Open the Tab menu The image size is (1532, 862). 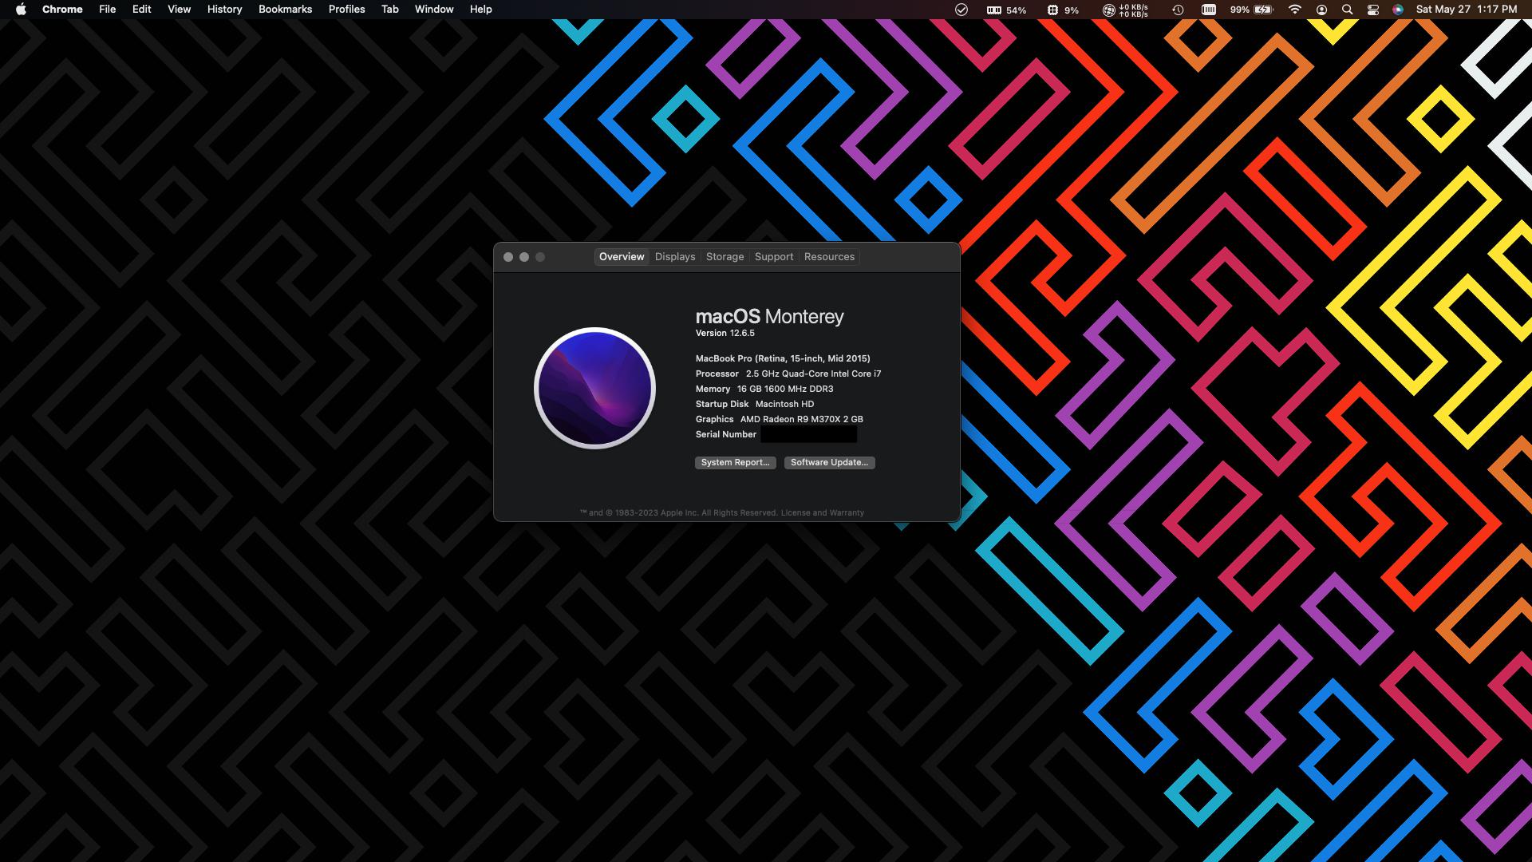tap(389, 10)
